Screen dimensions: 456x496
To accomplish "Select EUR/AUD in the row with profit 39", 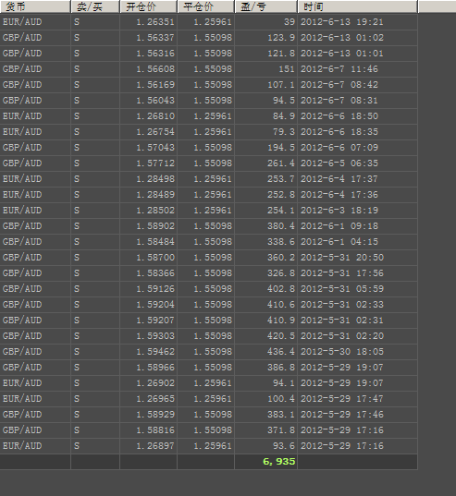I will click(x=22, y=22).
